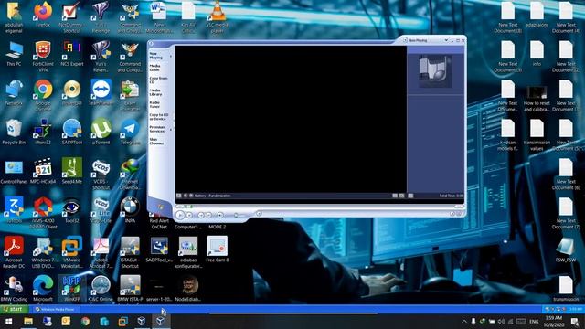Viewport: 585px width, 329px height.
Task: Open the Premium Services tab
Action: pyautogui.click(x=157, y=129)
